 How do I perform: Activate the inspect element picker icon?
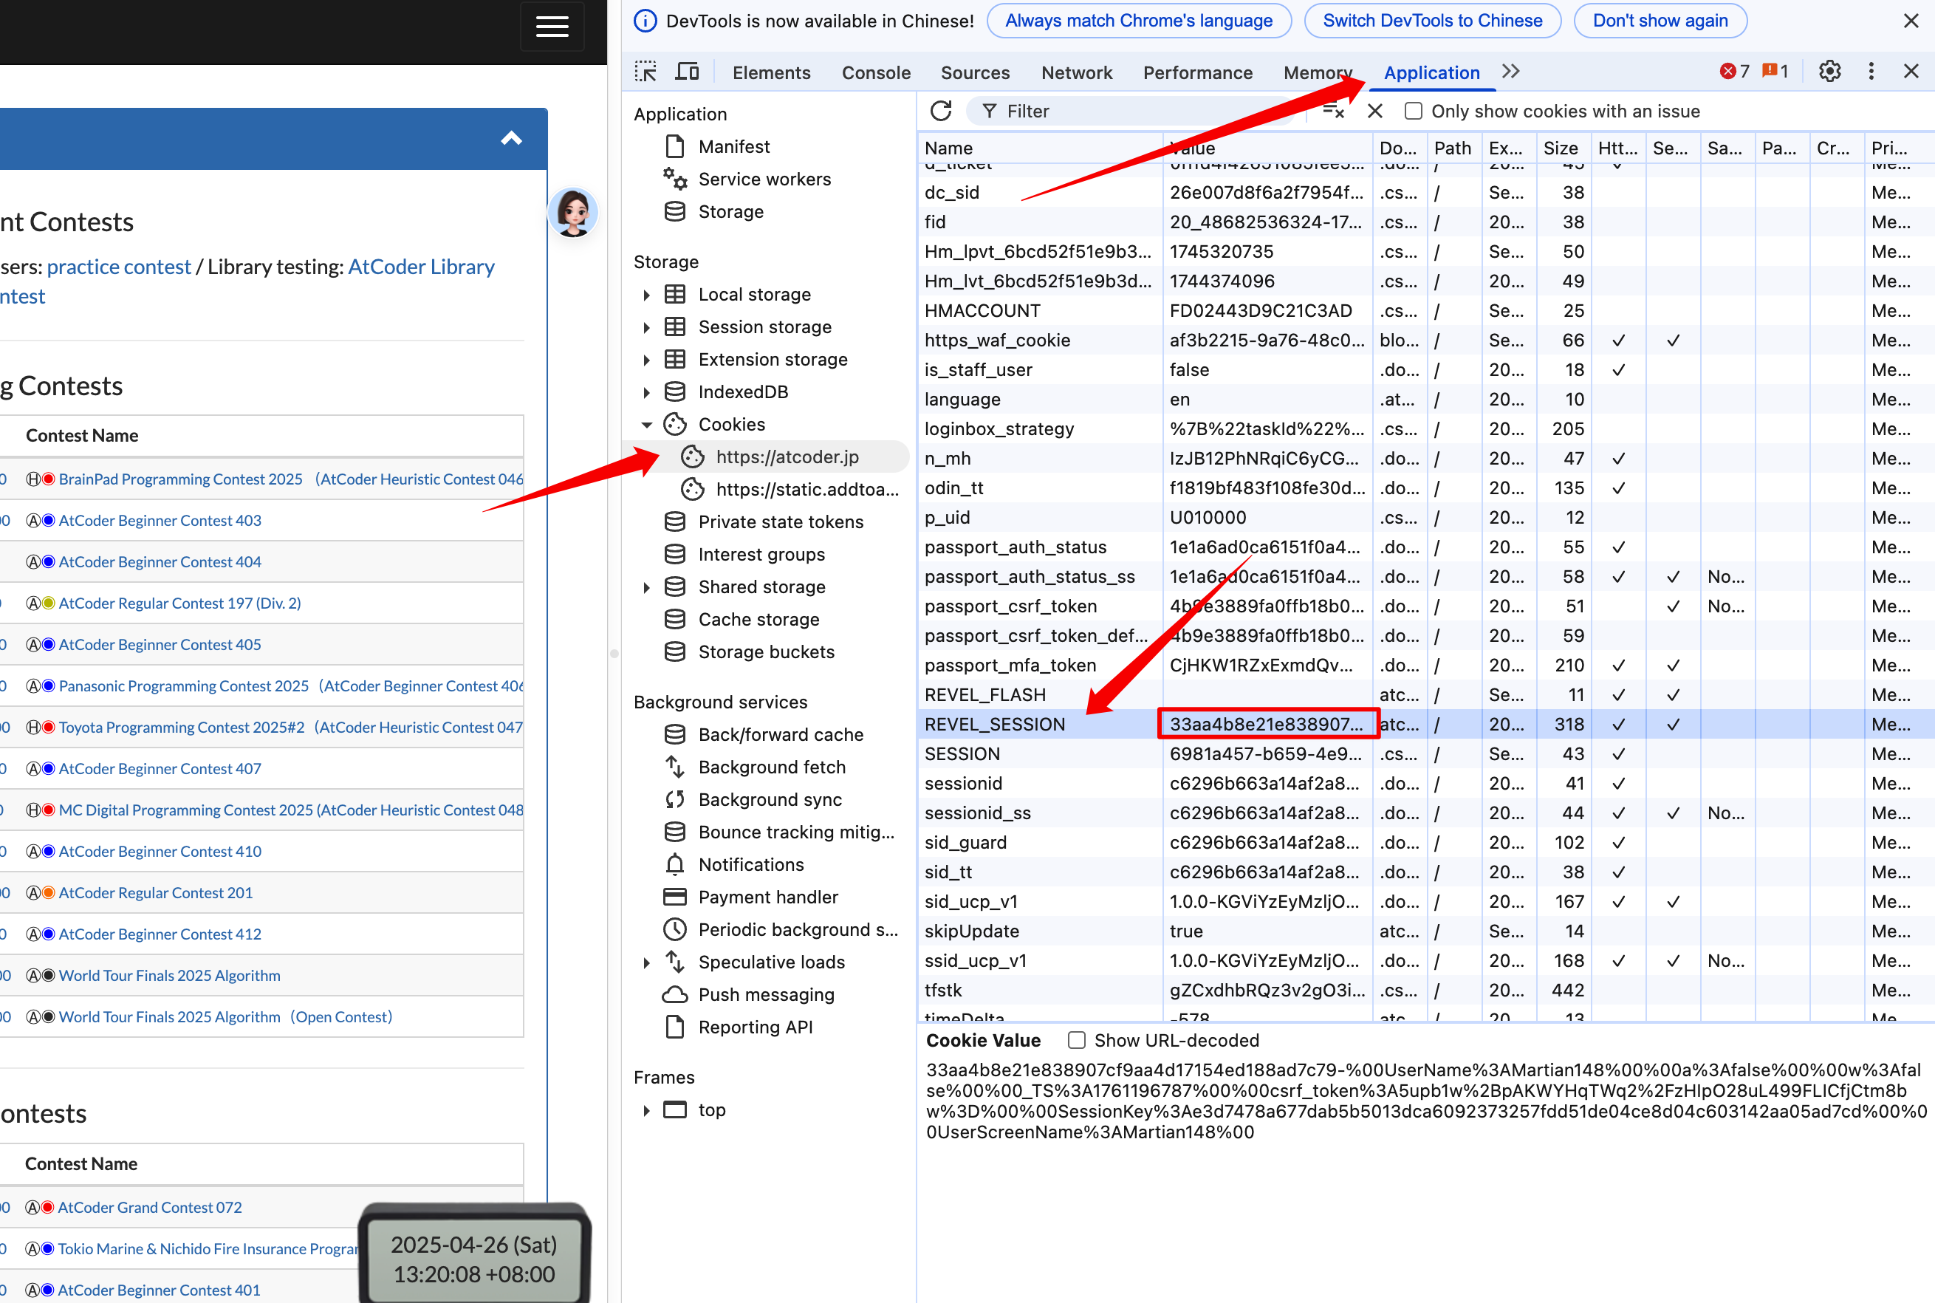tap(645, 72)
